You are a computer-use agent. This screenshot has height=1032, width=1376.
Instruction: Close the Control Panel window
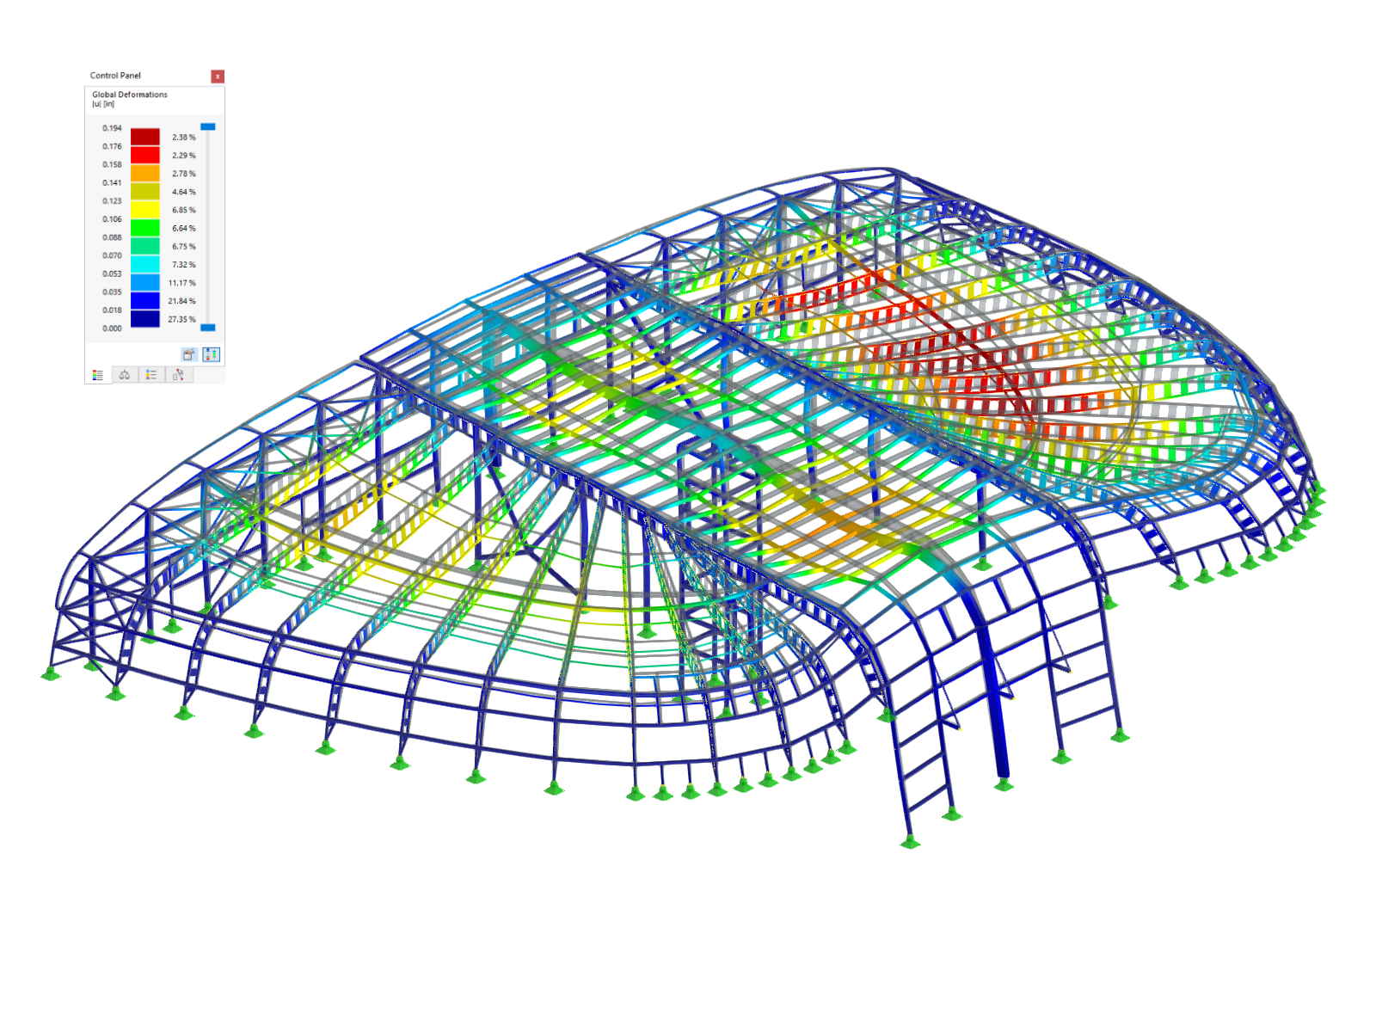click(218, 77)
